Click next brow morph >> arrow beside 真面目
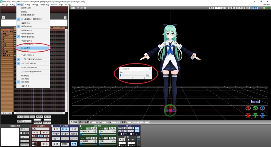The width and height of the screenshot is (271, 147). click(x=96, y=141)
